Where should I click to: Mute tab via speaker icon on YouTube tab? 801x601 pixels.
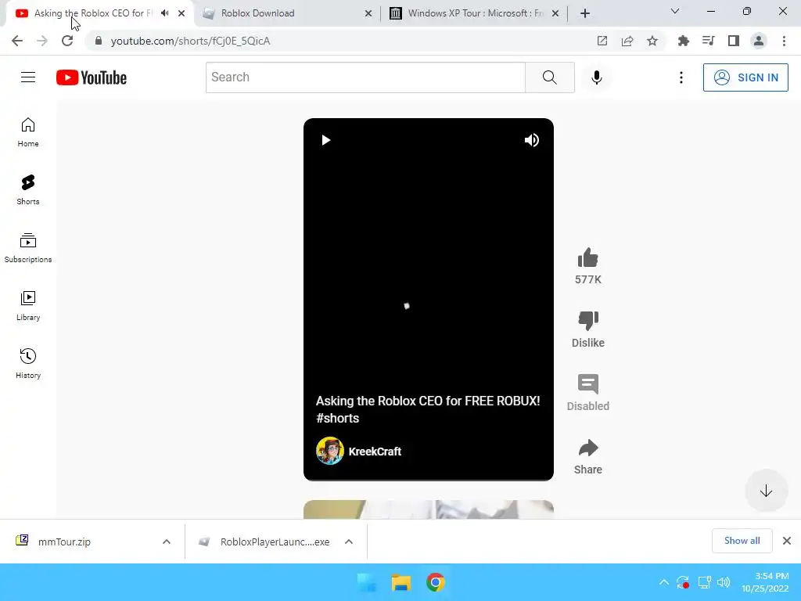click(164, 13)
